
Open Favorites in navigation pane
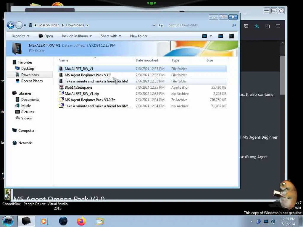[x=25, y=62]
